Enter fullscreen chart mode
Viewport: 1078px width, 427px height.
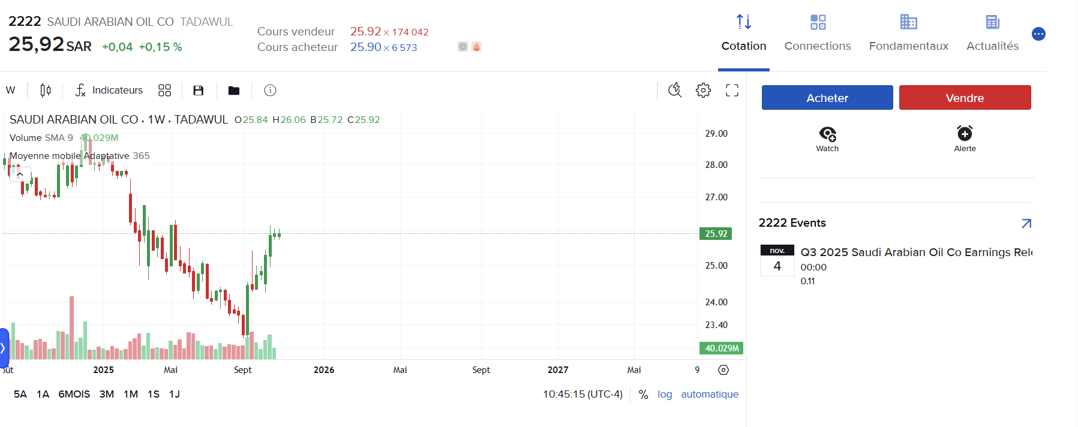coord(732,91)
